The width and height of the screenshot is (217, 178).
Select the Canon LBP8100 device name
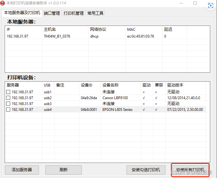(x=115, y=98)
